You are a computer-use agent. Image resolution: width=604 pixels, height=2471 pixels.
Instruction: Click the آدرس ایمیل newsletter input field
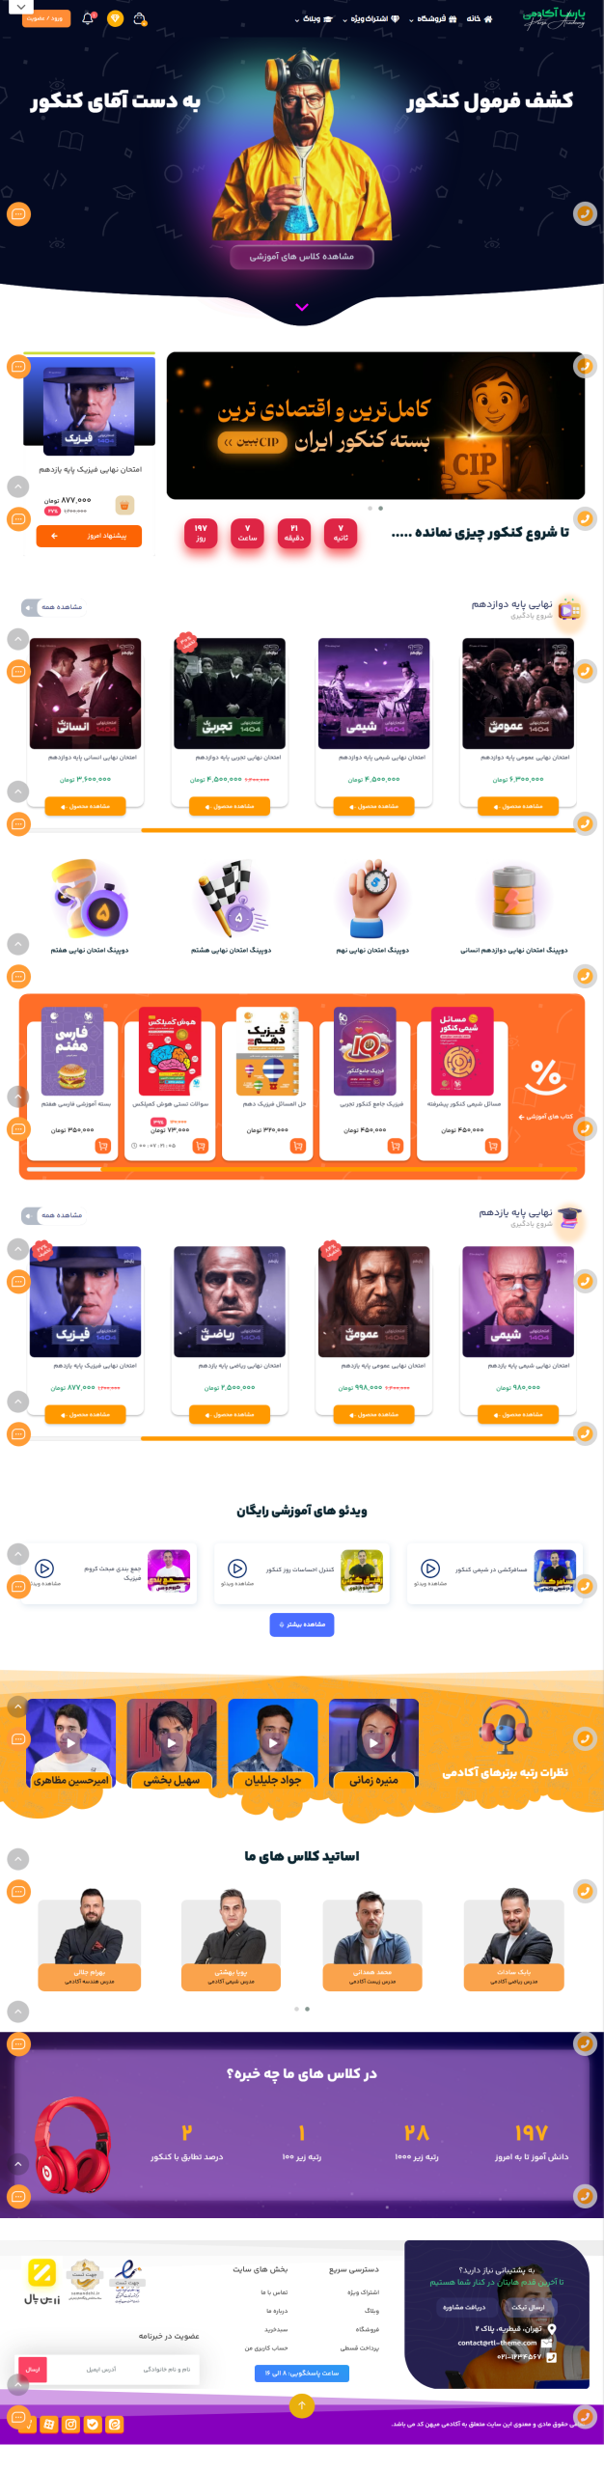101,2369
